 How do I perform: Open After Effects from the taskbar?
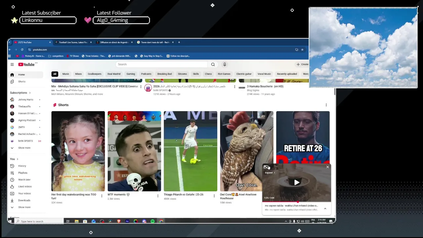(127, 221)
